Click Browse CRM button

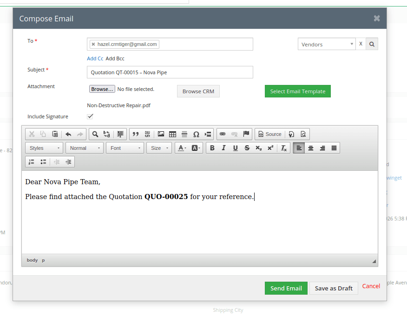198,91
